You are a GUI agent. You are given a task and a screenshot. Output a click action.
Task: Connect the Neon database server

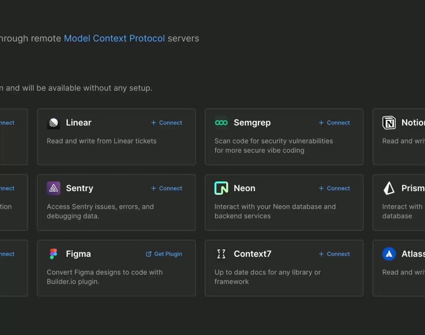[334, 188]
